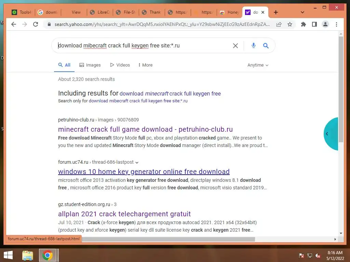Viewport: 350px width, 262px height.
Task: Click petruhino-club.ru breadcrumb URL
Action: (x=98, y=120)
